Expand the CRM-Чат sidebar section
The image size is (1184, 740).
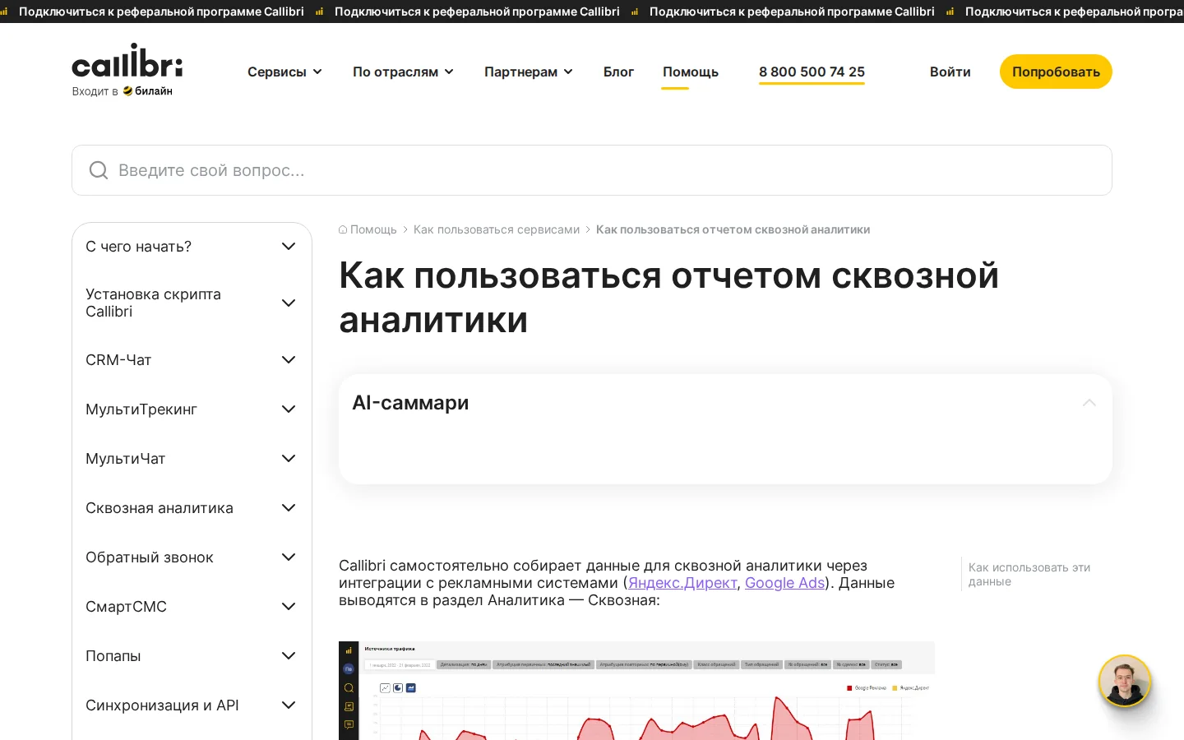point(191,360)
